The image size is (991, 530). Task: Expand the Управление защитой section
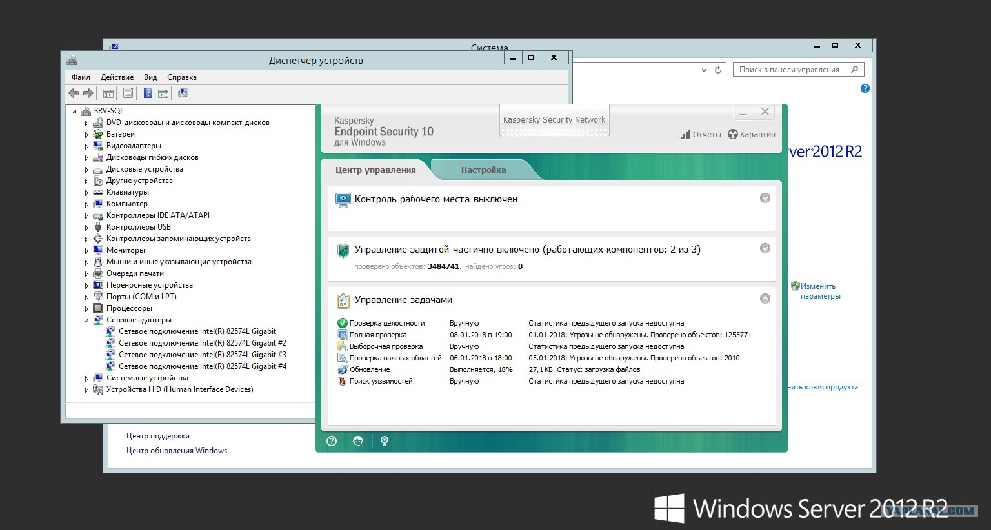(x=765, y=248)
